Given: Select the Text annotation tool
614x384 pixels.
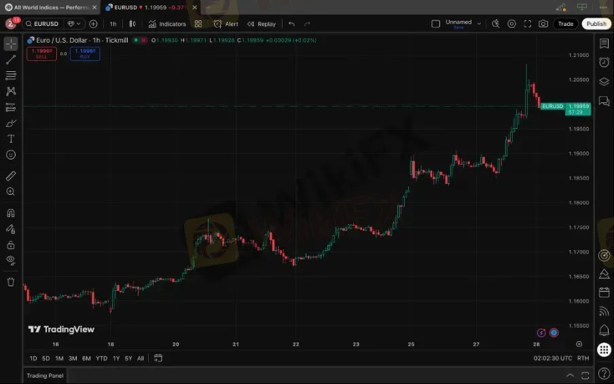Looking at the screenshot, I should 11,139.
